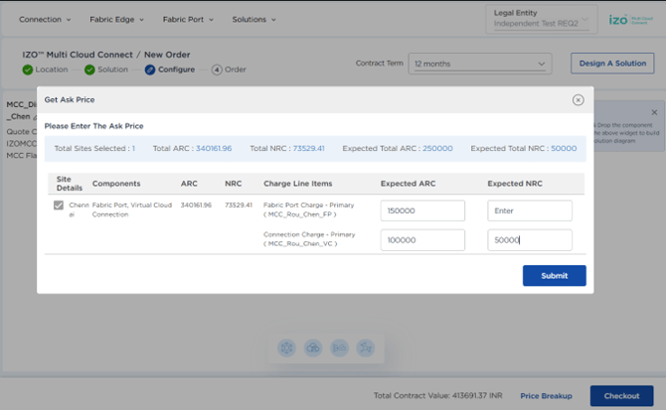Click the Location green checkmark icon
Image resolution: width=666 pixels, height=410 pixels.
click(x=28, y=69)
